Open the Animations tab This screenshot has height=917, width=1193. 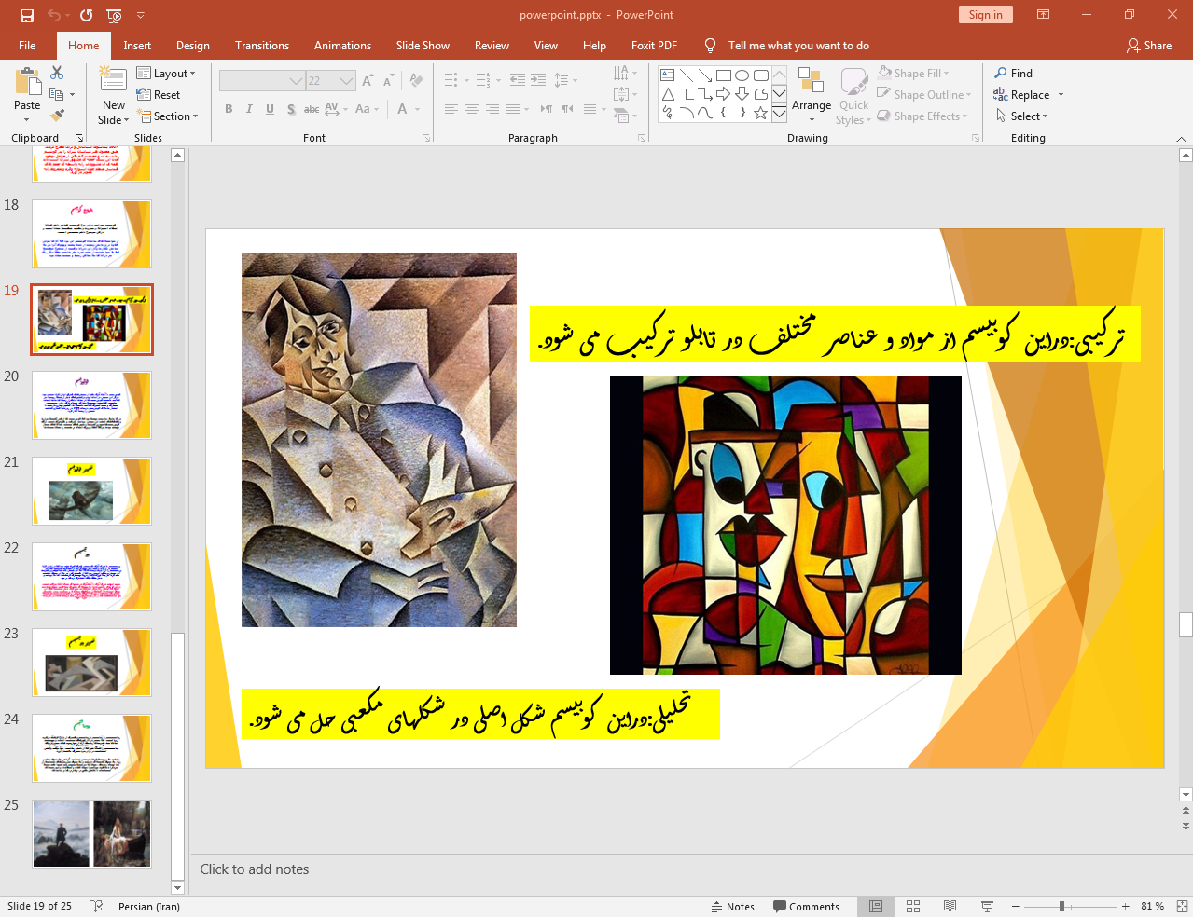[x=342, y=46]
